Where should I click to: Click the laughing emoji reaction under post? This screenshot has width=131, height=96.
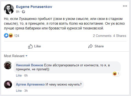tap(11, 35)
